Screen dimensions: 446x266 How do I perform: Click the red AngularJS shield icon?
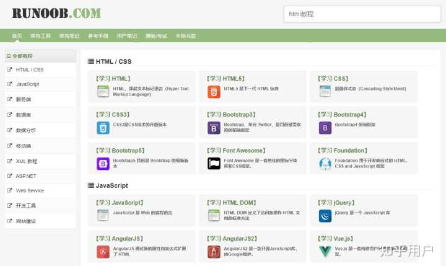point(103,252)
